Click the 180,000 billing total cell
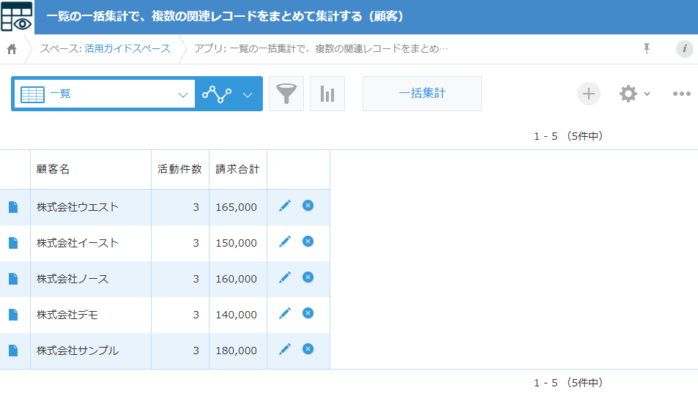Screen dimensions: 698x393 click(x=238, y=351)
